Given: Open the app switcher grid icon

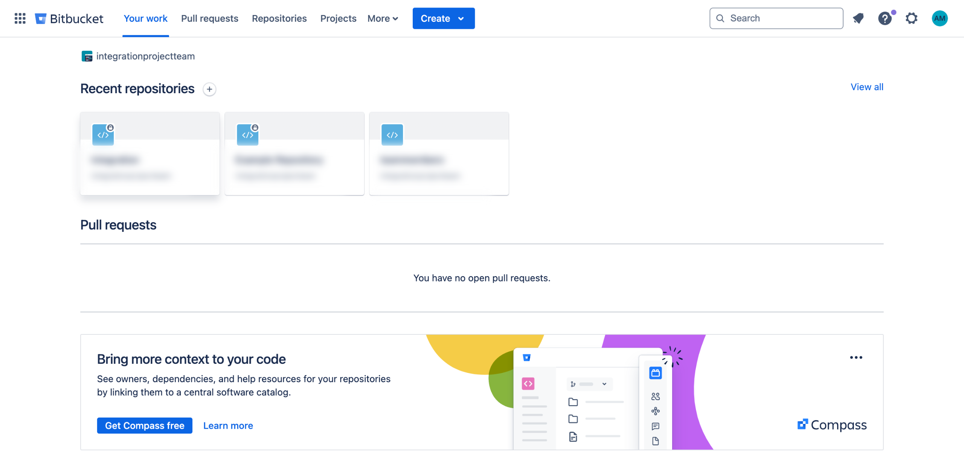Looking at the screenshot, I should (x=20, y=18).
